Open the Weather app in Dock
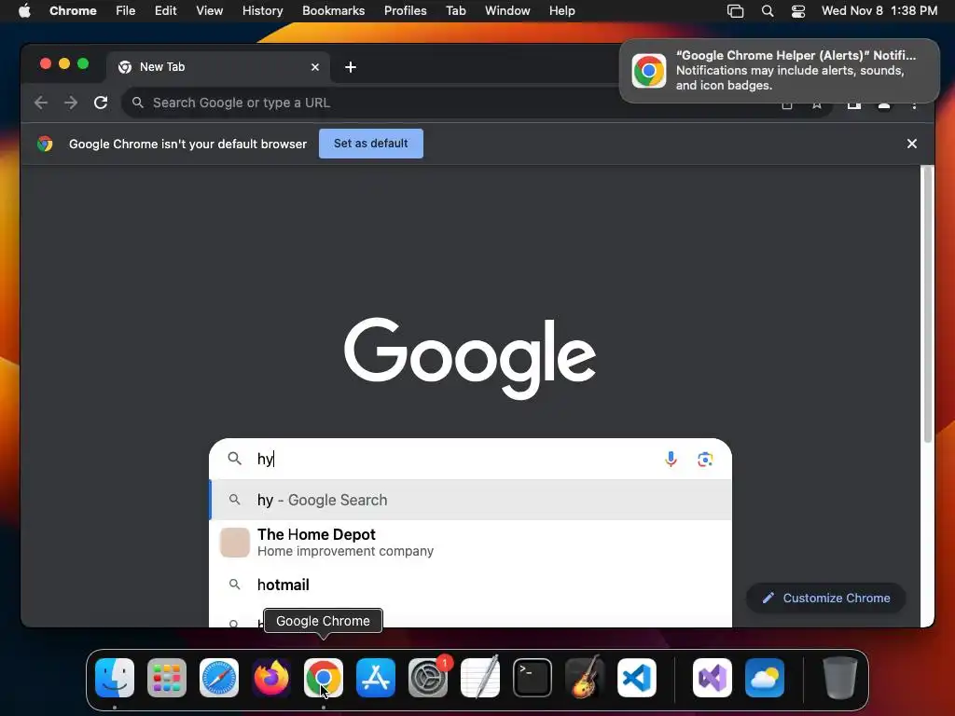The width and height of the screenshot is (955, 716). pyautogui.click(x=765, y=678)
